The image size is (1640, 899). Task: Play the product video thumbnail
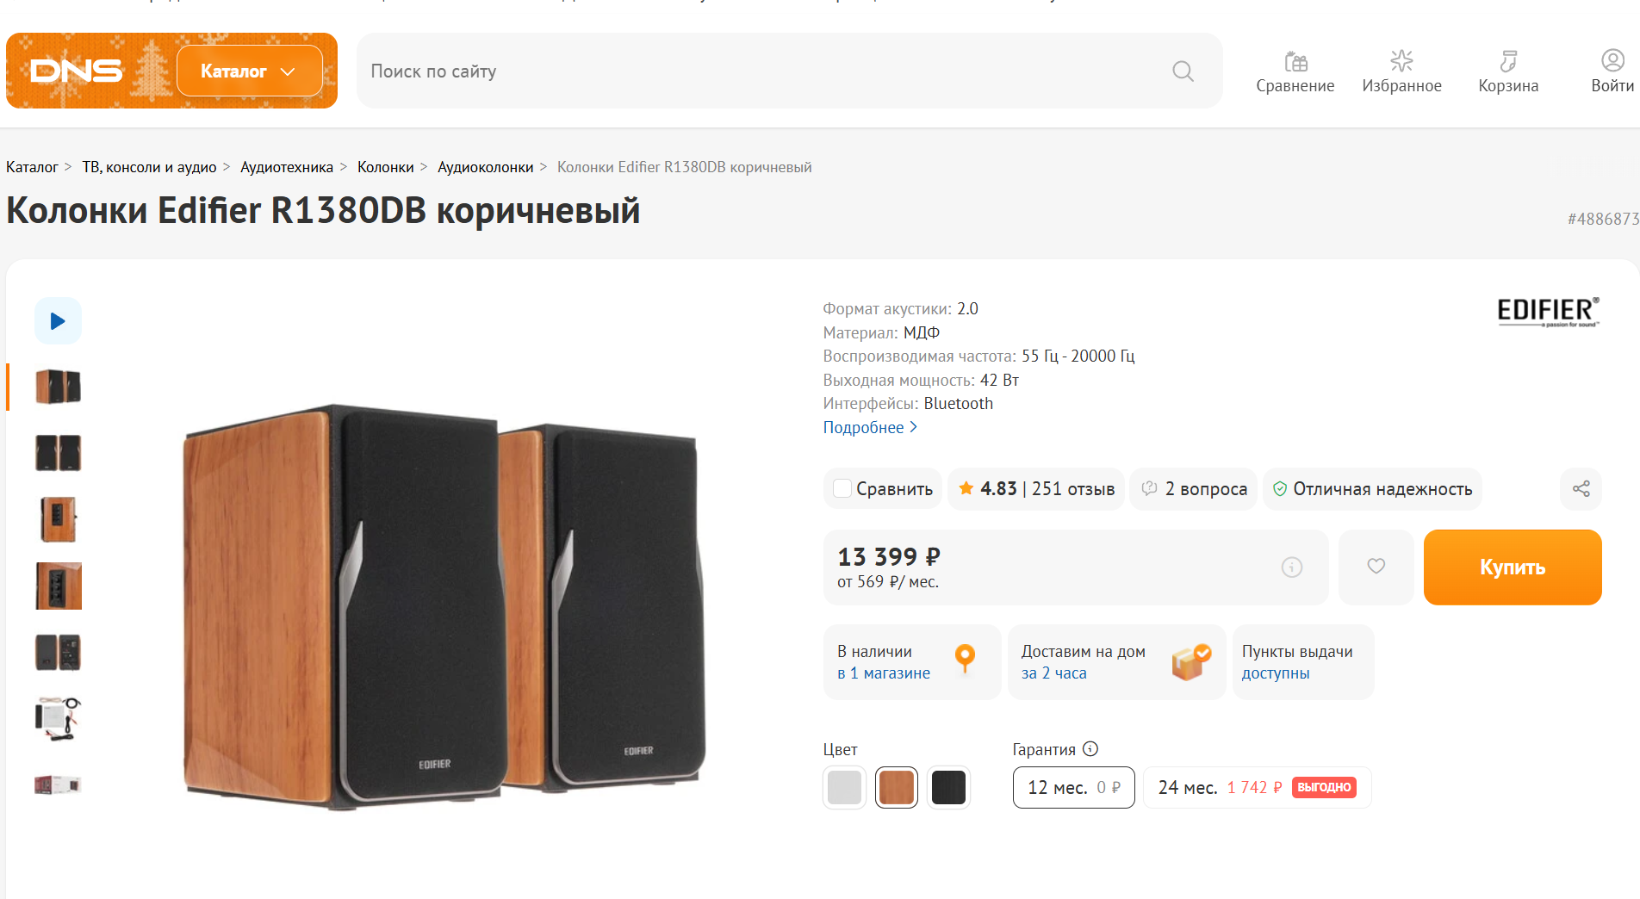pos(58,321)
